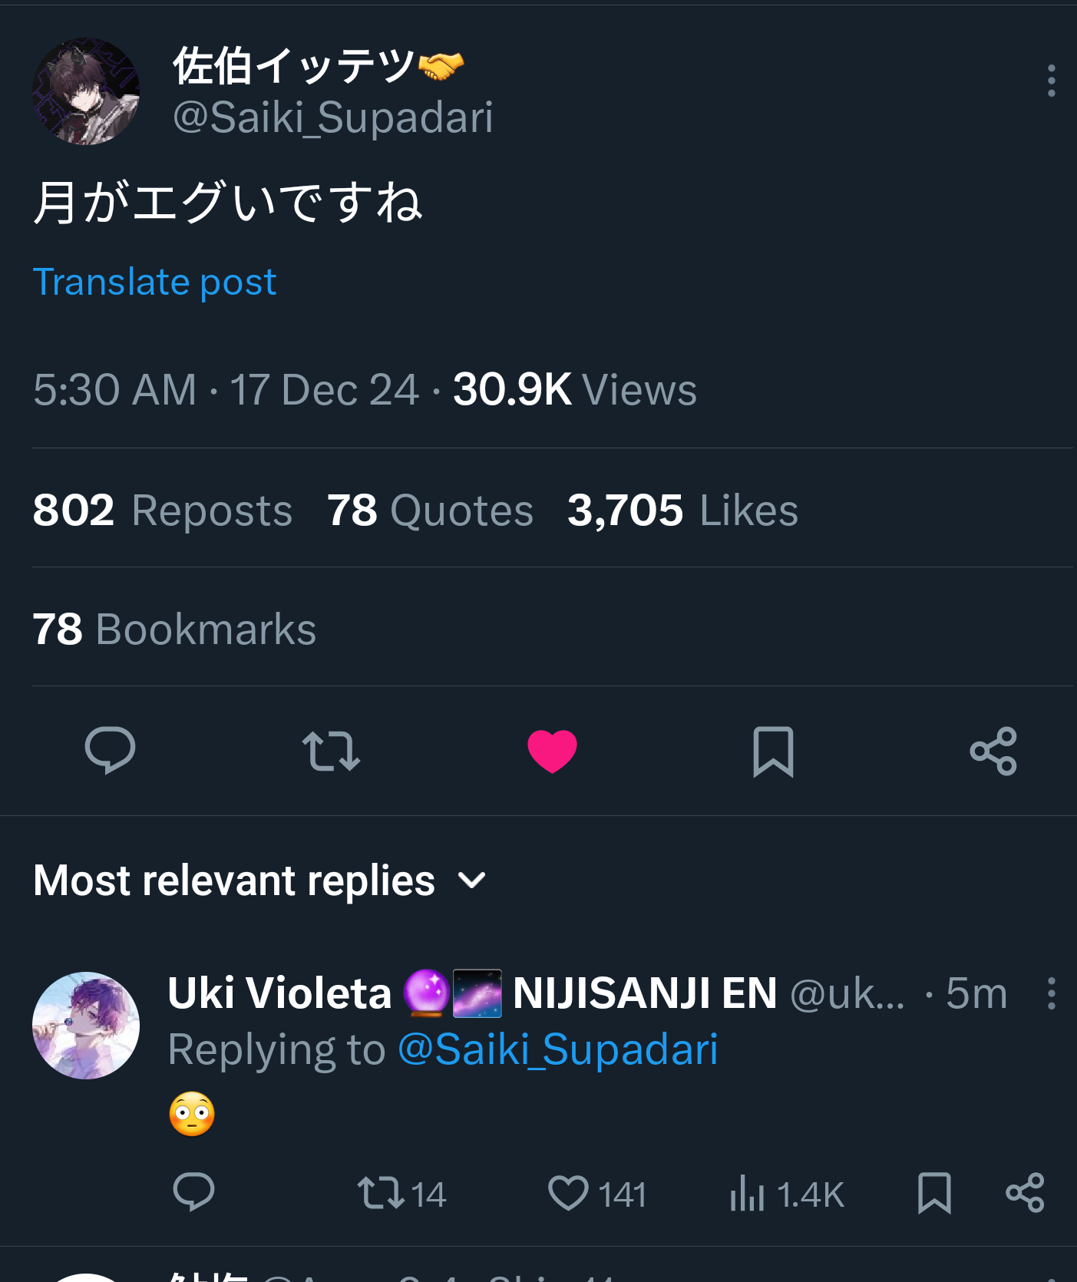Unlike the main post with the pink heart
Viewport: 1077px width, 1282px height.
(552, 750)
